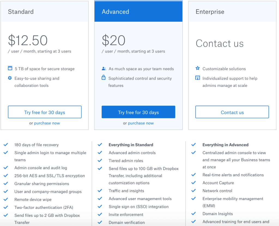The width and height of the screenshot is (279, 226).
Task: Click the lock icon beside Sophisticated control
Action: (103, 78)
